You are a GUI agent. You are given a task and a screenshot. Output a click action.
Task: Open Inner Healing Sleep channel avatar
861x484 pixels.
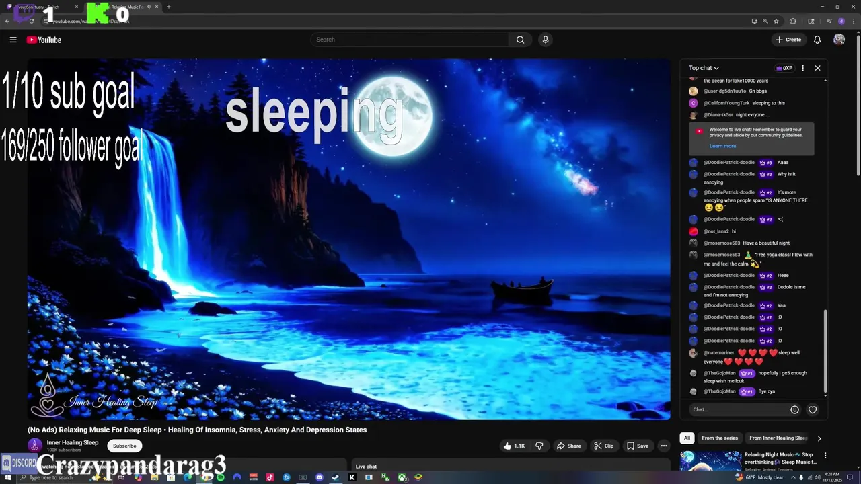point(34,445)
